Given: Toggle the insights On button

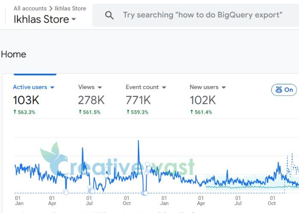Looking at the screenshot, I should point(284,90).
